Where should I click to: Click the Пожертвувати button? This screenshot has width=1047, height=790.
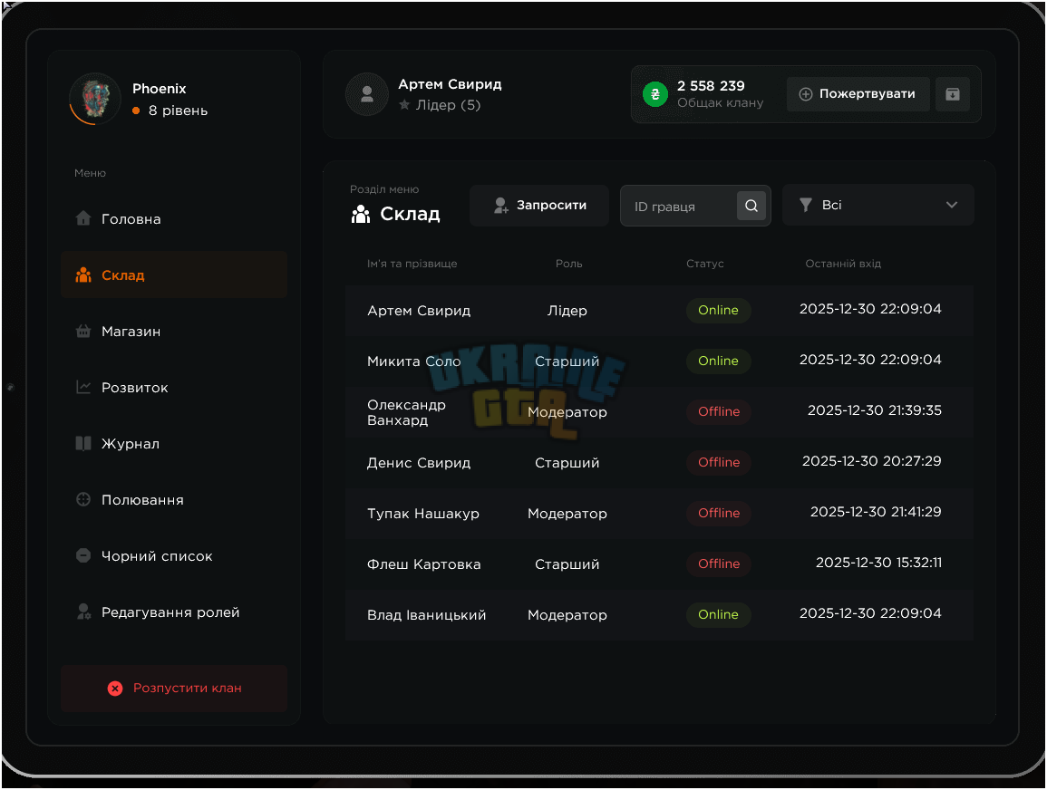tap(858, 94)
